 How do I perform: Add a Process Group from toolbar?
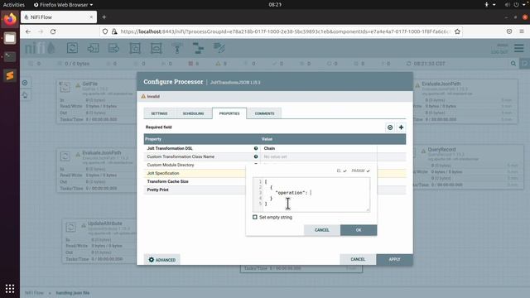click(135, 48)
